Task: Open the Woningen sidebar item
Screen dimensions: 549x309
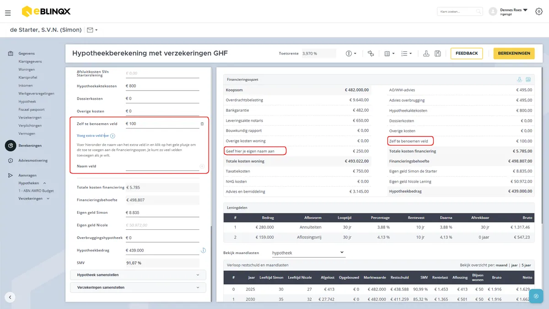Action: coord(27,70)
